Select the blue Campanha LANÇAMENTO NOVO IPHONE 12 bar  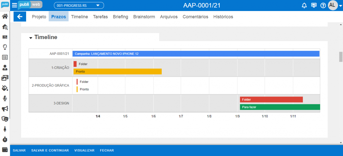196,54
